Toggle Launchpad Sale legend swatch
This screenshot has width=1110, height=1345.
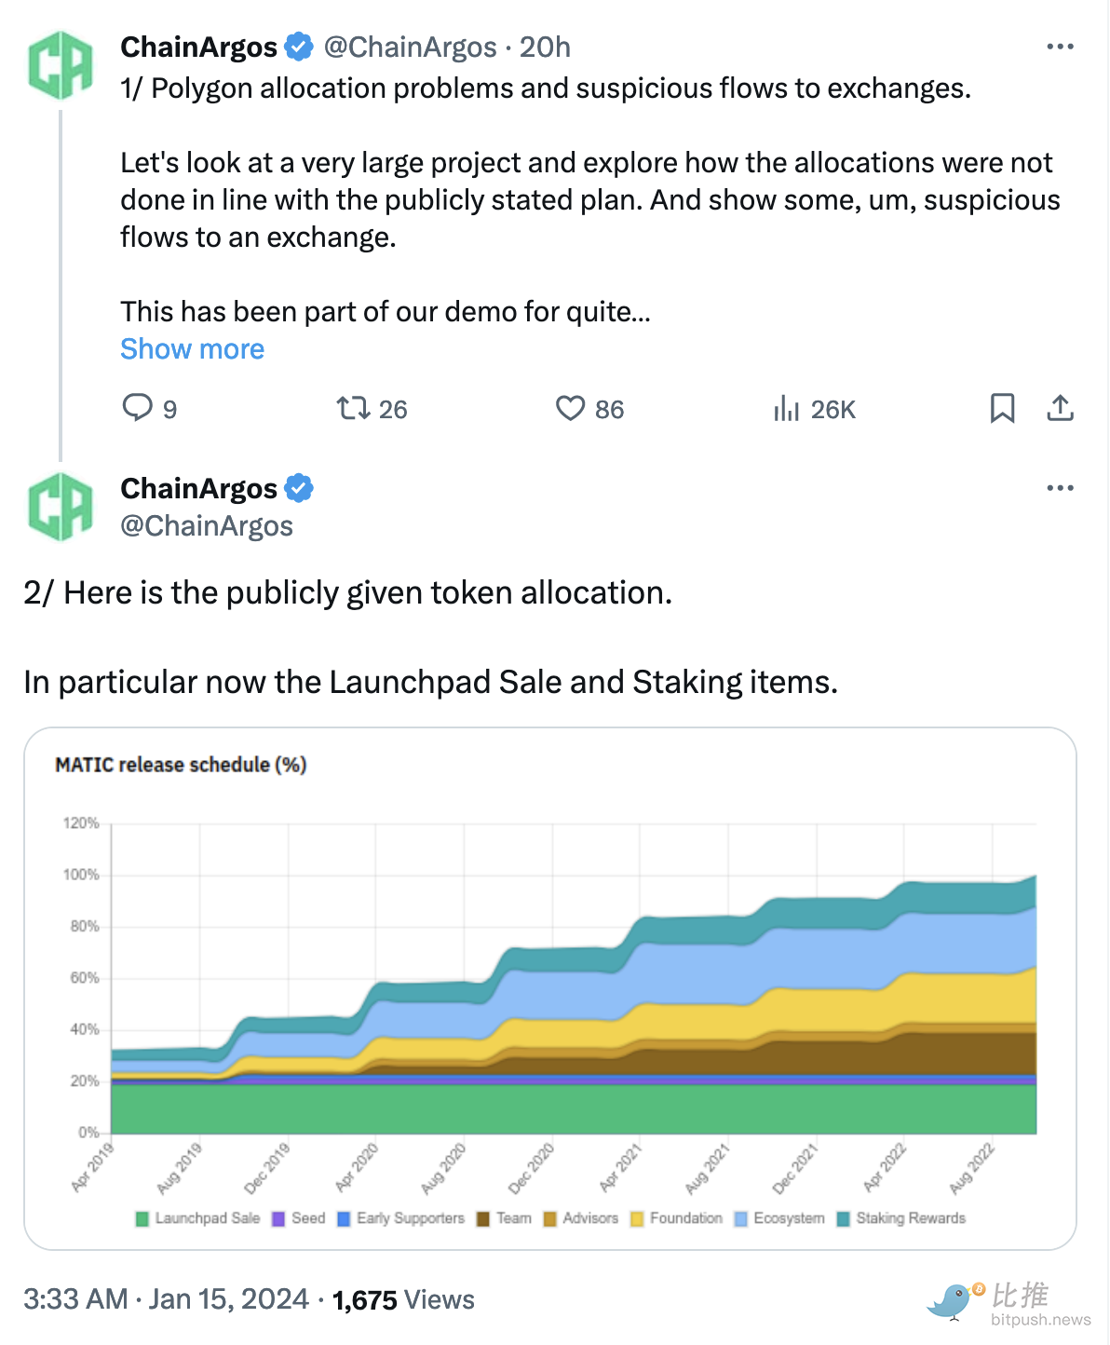(x=142, y=1219)
